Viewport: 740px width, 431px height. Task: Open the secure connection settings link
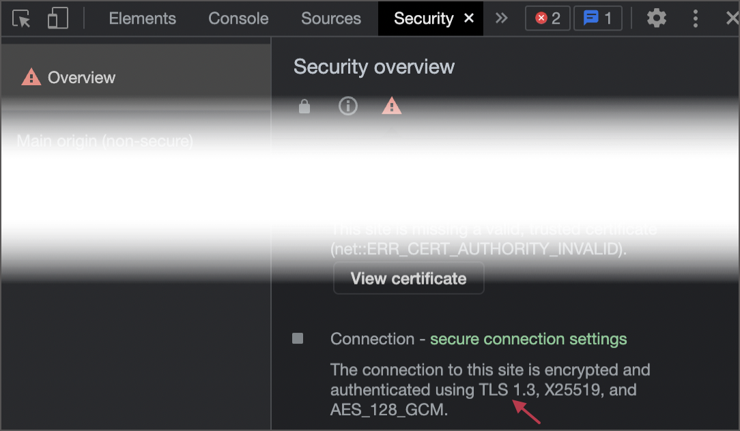(529, 338)
